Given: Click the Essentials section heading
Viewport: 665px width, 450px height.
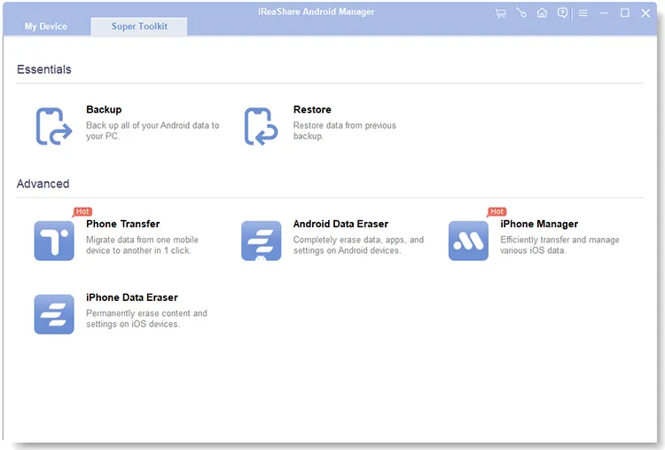Looking at the screenshot, I should point(44,69).
